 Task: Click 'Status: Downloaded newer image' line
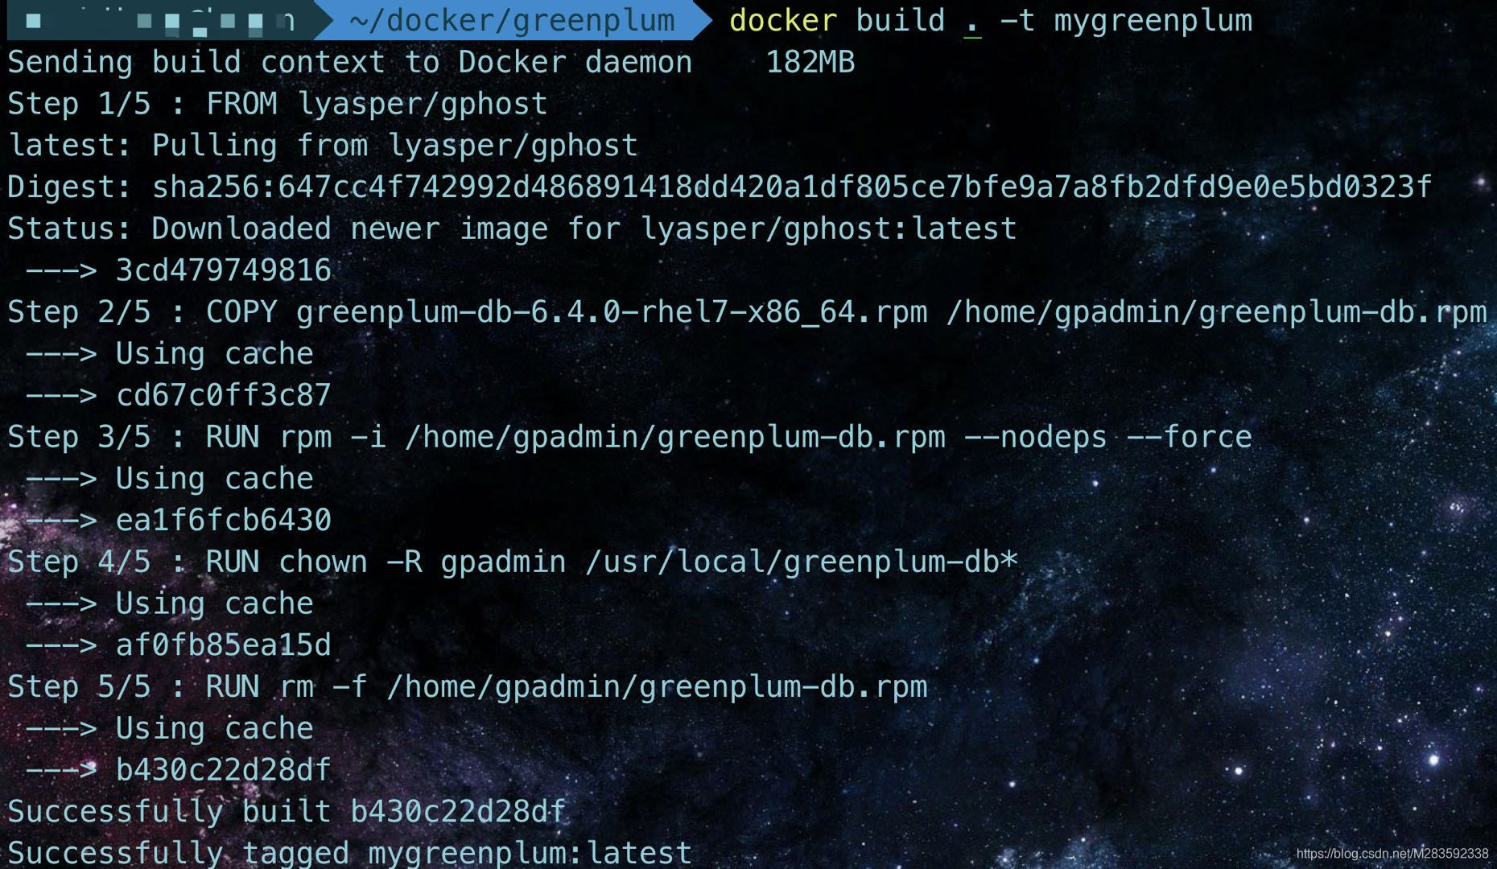[513, 229]
